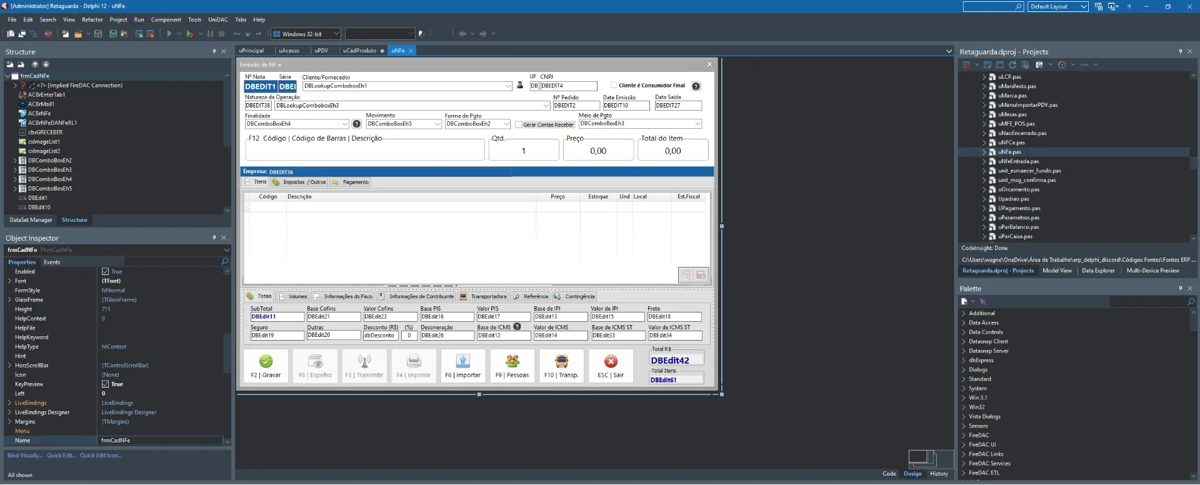Click Move Up arrow in Structure panel
This screenshot has width=1200, height=485.
tap(35, 64)
